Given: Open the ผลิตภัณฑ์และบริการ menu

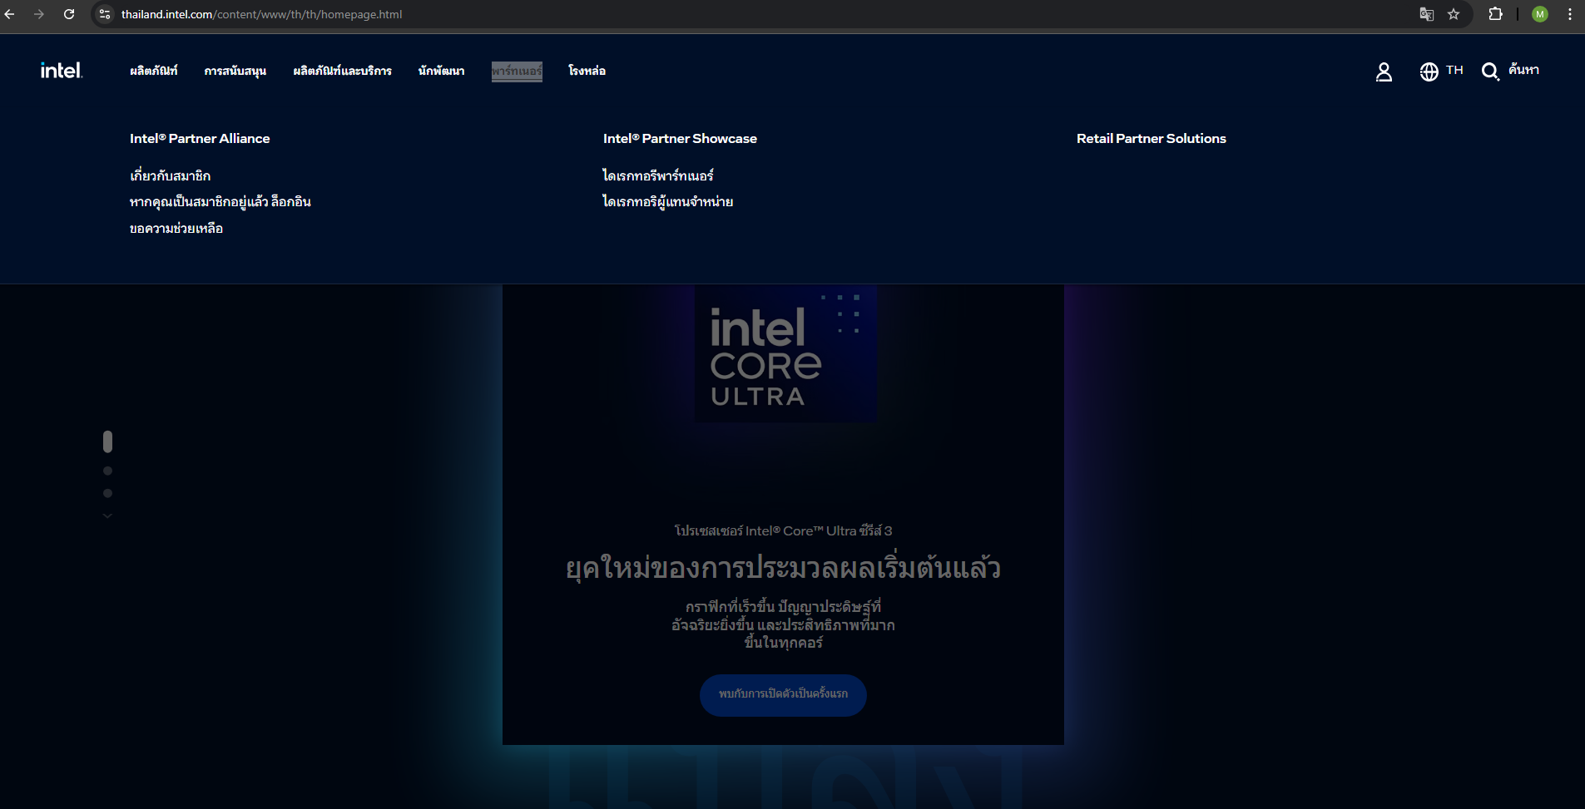Looking at the screenshot, I should click(x=343, y=71).
